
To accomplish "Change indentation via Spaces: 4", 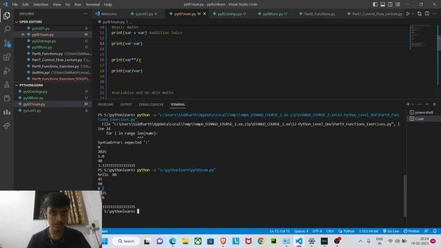I will tap(301, 231).
